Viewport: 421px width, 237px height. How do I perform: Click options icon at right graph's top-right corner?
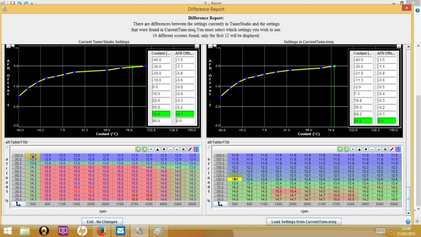399,46
